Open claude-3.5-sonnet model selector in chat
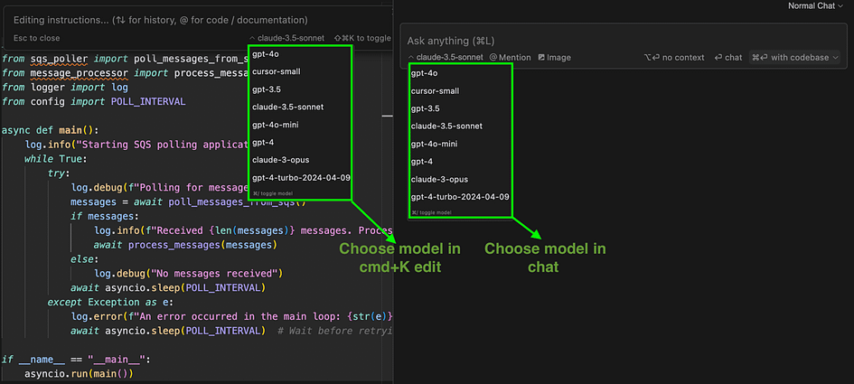This screenshot has width=854, height=384. tap(445, 57)
